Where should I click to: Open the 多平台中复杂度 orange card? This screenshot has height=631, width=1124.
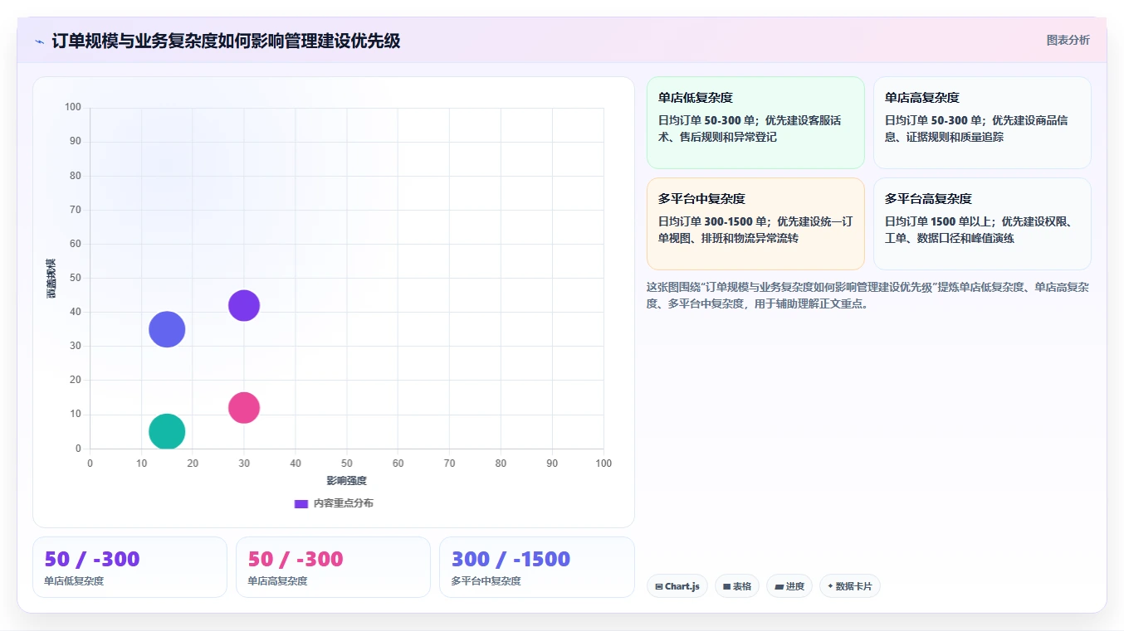(755, 224)
